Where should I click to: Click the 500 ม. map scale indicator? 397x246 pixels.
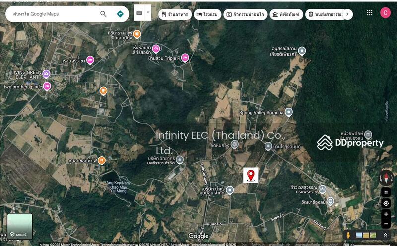[367, 244]
